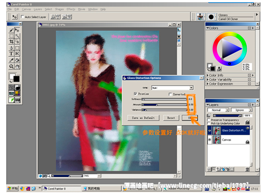Toggle the Preview checkbox
The image size is (267, 194).
pyautogui.click(x=135, y=94)
